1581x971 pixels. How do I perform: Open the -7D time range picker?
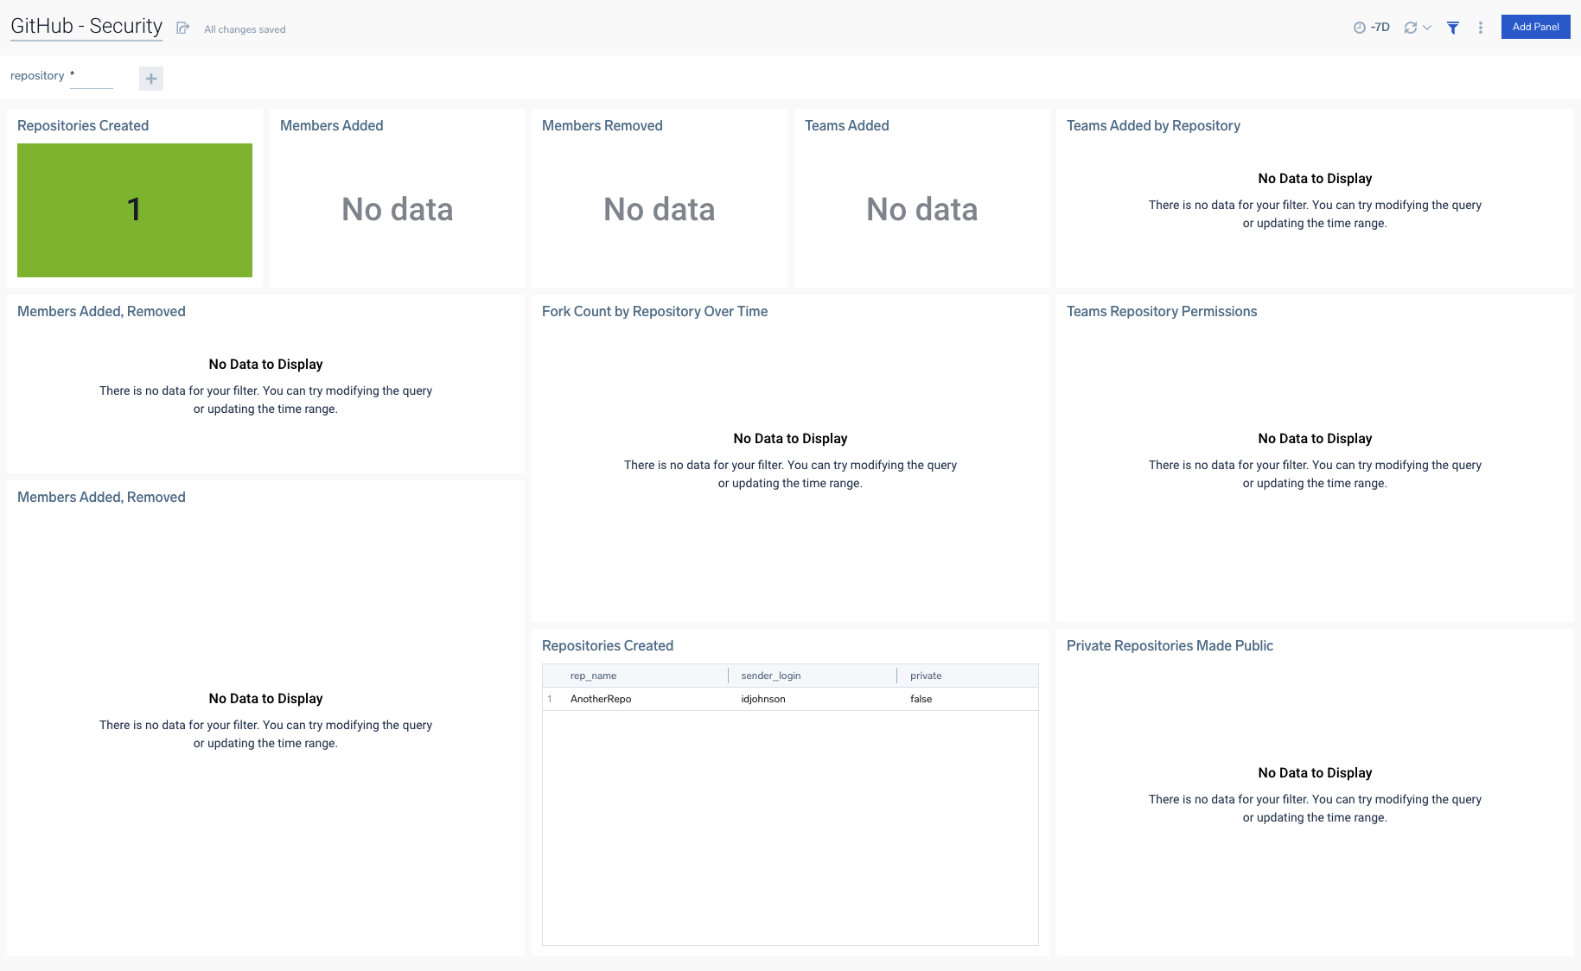pyautogui.click(x=1372, y=28)
